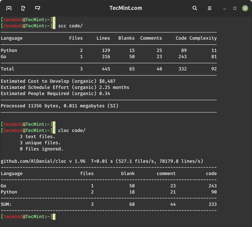Click the Total row in scc table
This screenshot has width=252, height=227.
(8, 69)
